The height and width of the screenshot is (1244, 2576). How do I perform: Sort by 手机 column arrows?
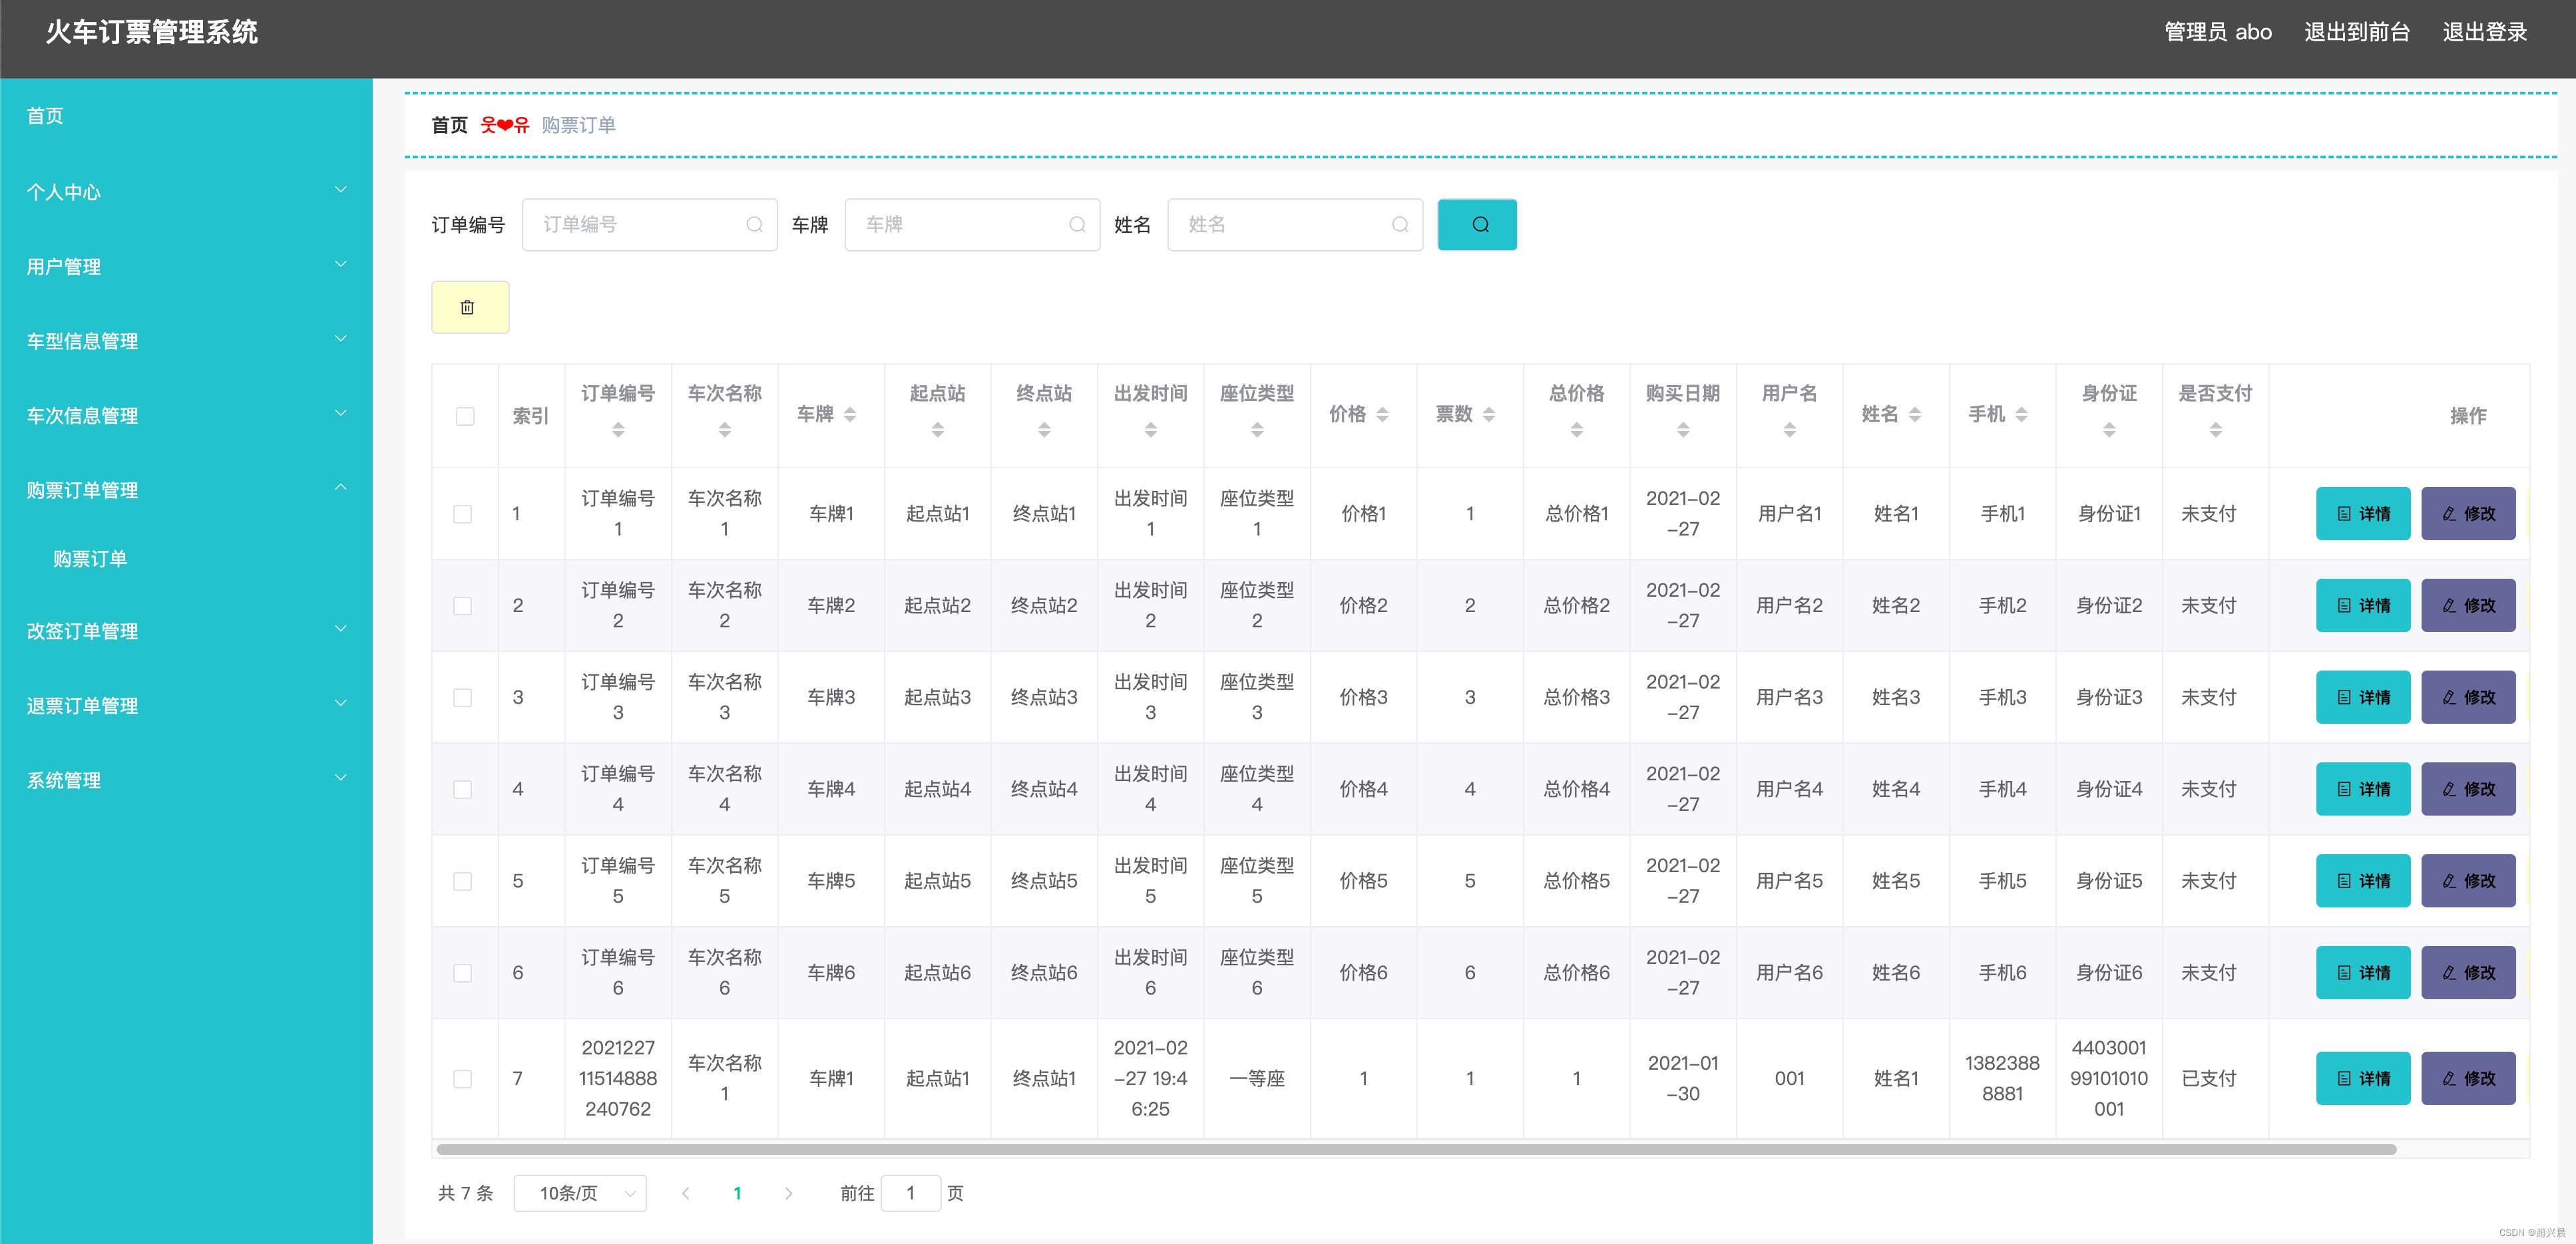click(x=2021, y=414)
